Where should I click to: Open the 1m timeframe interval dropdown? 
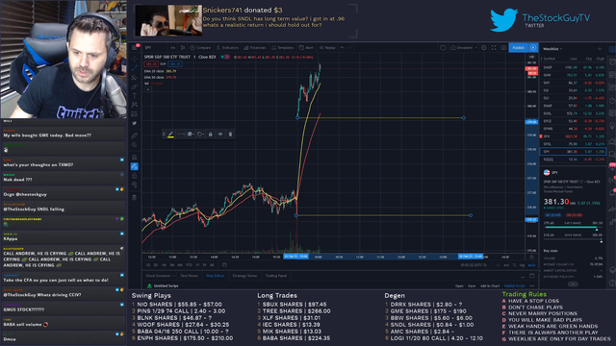pyautogui.click(x=172, y=47)
